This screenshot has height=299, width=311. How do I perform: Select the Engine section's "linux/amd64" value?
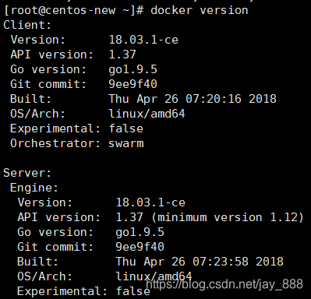[154, 276]
